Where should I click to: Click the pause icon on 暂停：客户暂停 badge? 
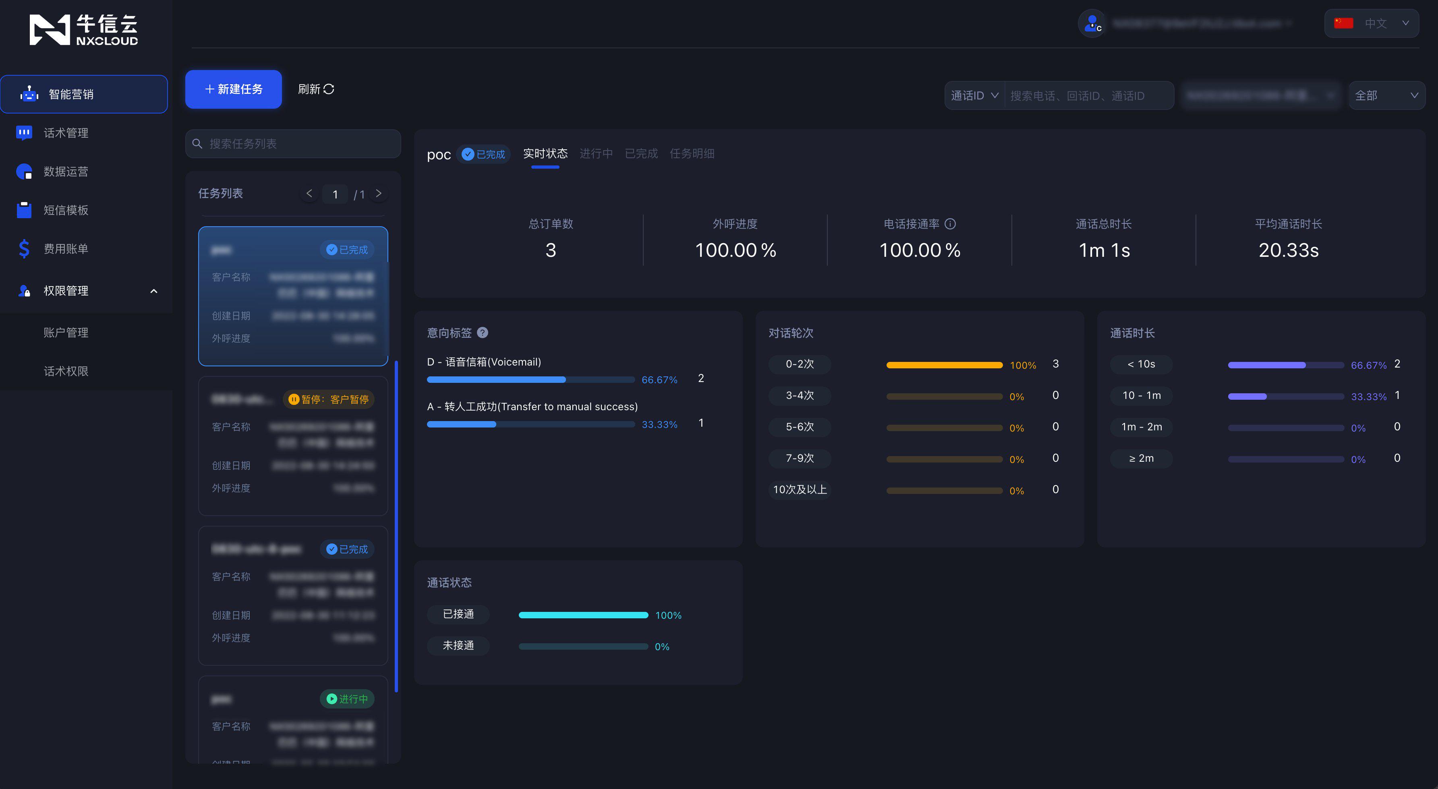pyautogui.click(x=294, y=399)
